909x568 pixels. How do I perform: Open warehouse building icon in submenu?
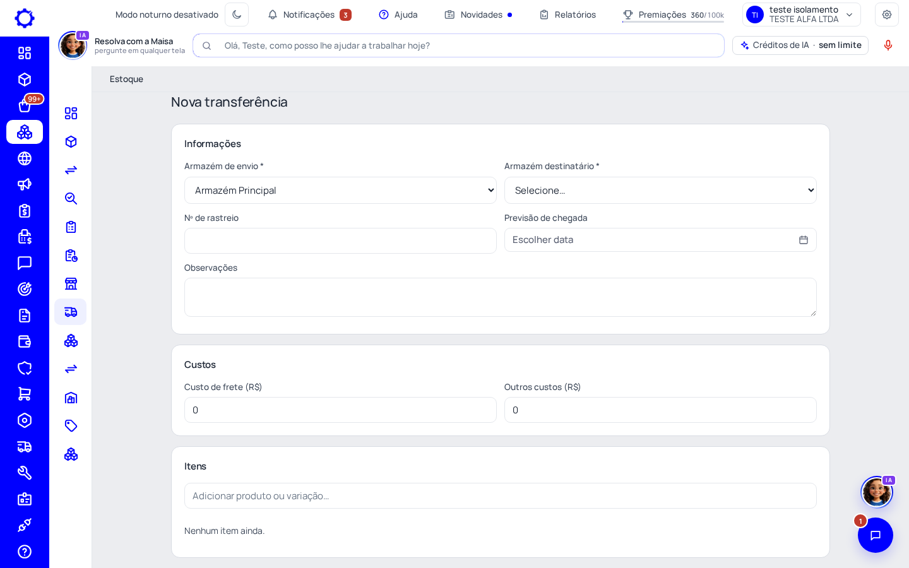click(71, 397)
